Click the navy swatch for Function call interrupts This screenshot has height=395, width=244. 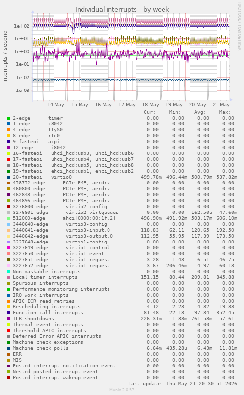point(8,313)
